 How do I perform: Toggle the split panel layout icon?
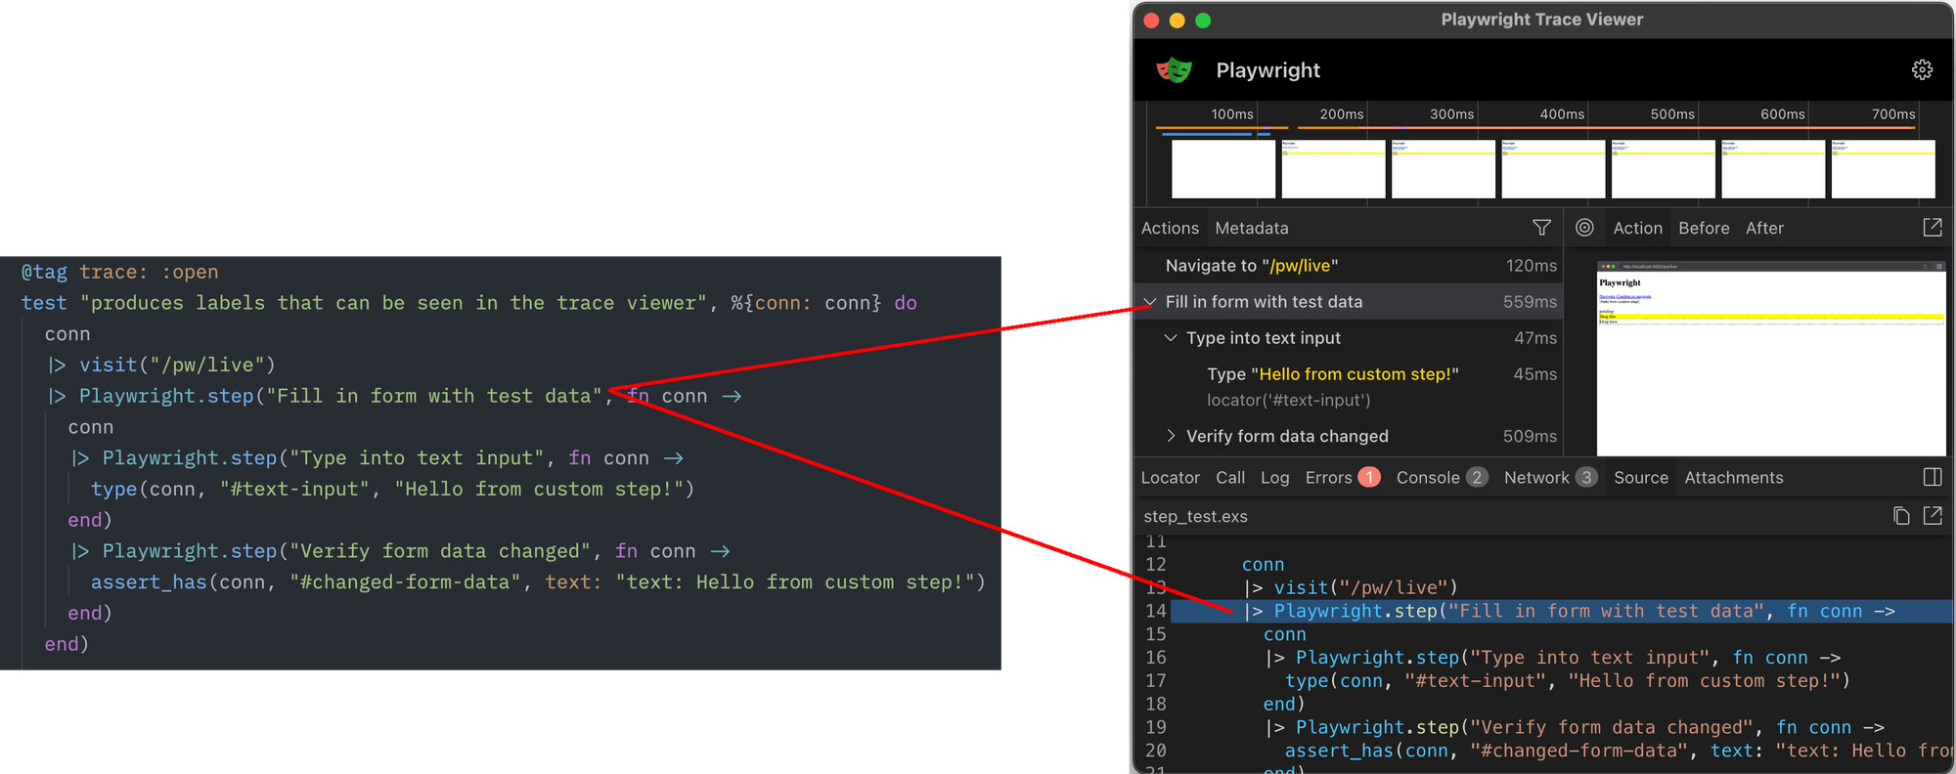pyautogui.click(x=1932, y=477)
